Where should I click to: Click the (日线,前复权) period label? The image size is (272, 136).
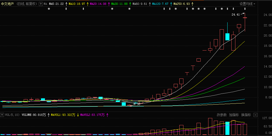click(x=27, y=4)
